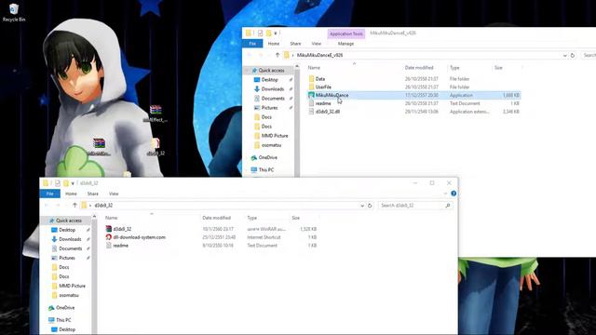The height and width of the screenshot is (335, 596).
Task: Open the Home tab in the d3dx9_32 window
Action: pos(71,194)
